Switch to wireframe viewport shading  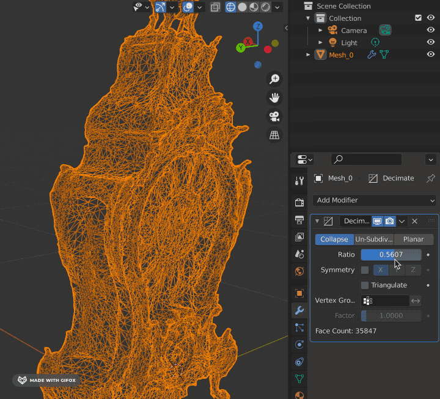[231, 7]
